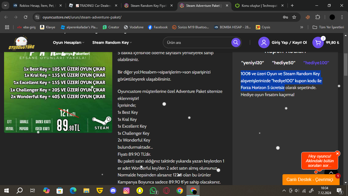The height and width of the screenshot is (196, 348).
Task: Open the Tüm Yer İşaretleri bookmarks folder
Action: pos(328,27)
